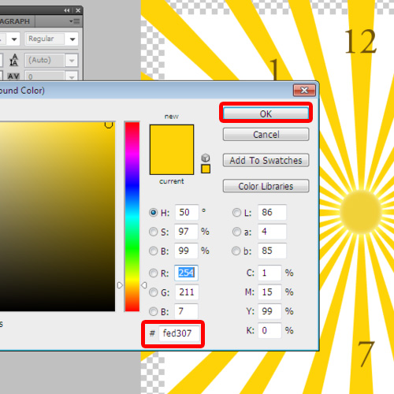The height and width of the screenshot is (394, 394).
Task: Click inside the color saturation-brightness field
Action: tap(58, 217)
